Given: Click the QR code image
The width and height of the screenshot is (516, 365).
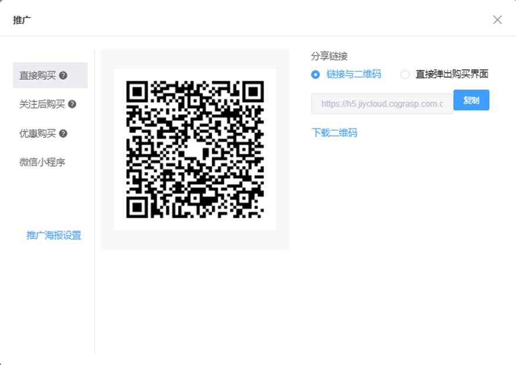Looking at the screenshot, I should (195, 150).
